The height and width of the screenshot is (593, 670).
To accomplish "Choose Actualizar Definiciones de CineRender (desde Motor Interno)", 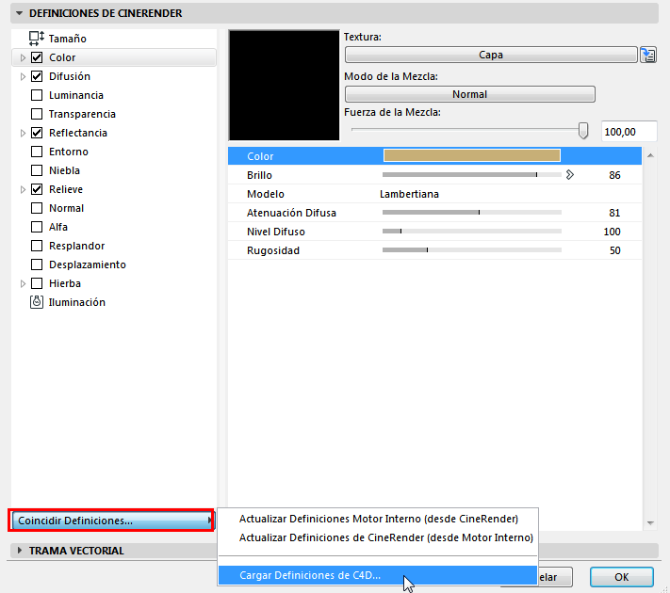I will tap(385, 537).
